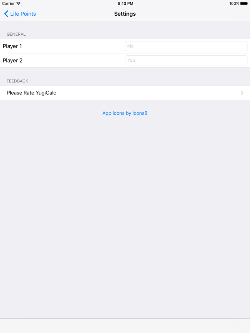
Task: Tap the 100% battery percentage indicator
Action: tap(235, 3)
